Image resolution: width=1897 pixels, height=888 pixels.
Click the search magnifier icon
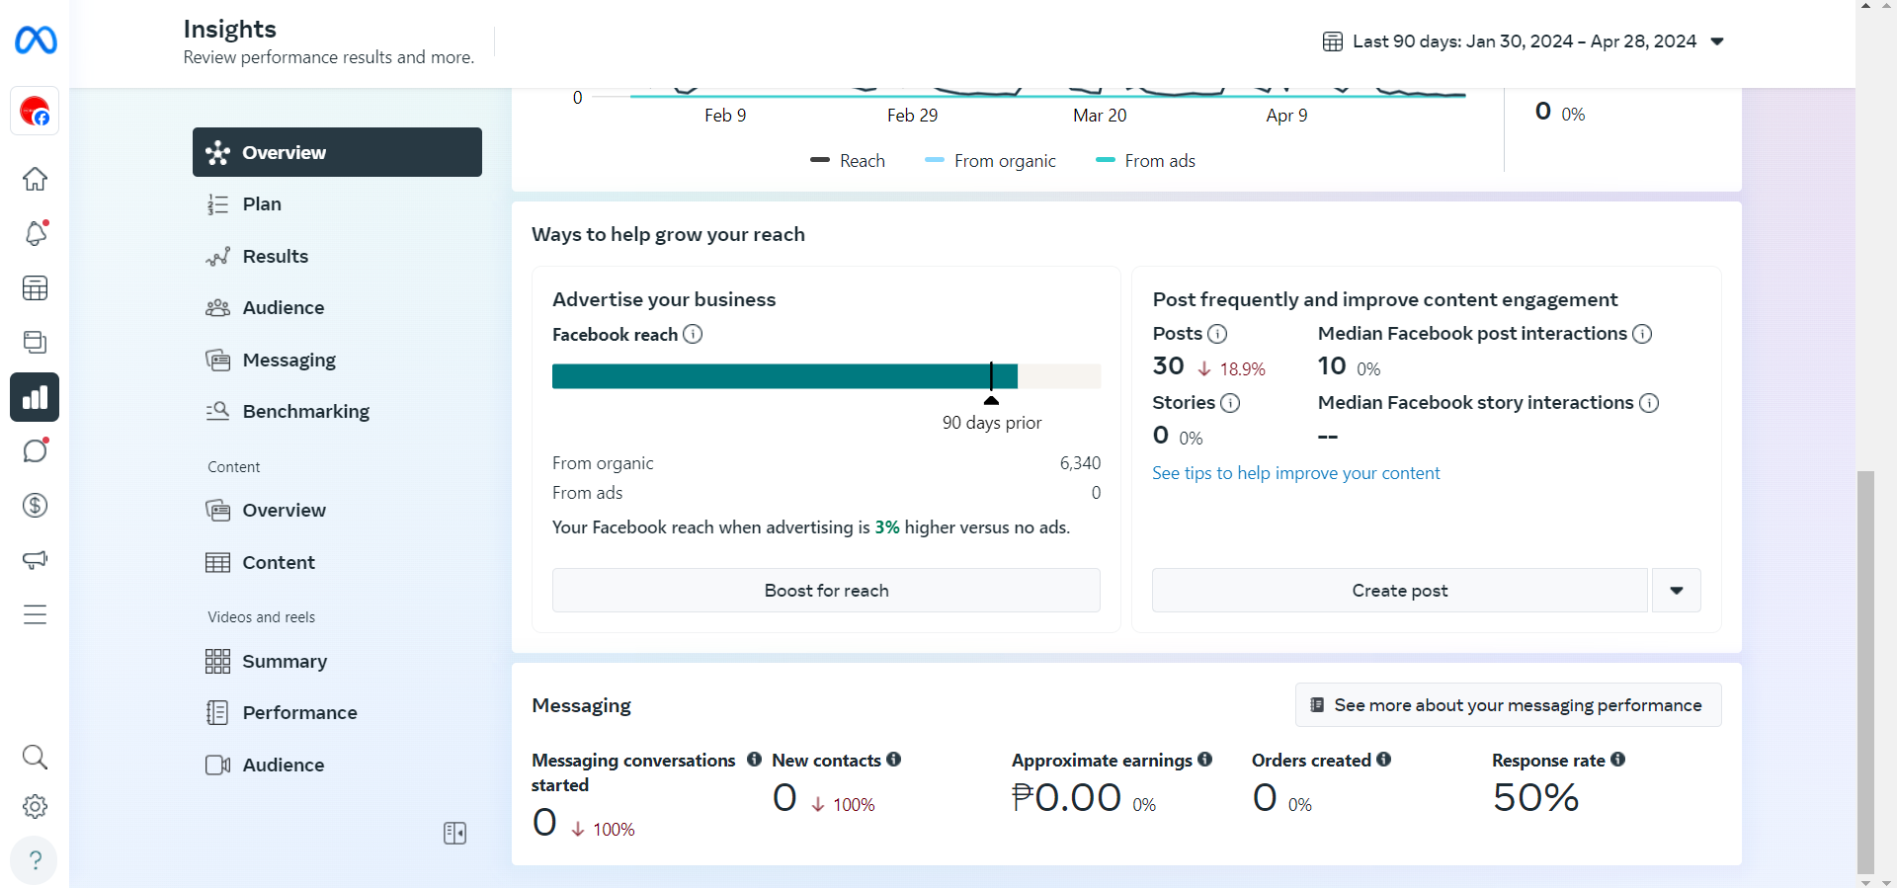35,758
